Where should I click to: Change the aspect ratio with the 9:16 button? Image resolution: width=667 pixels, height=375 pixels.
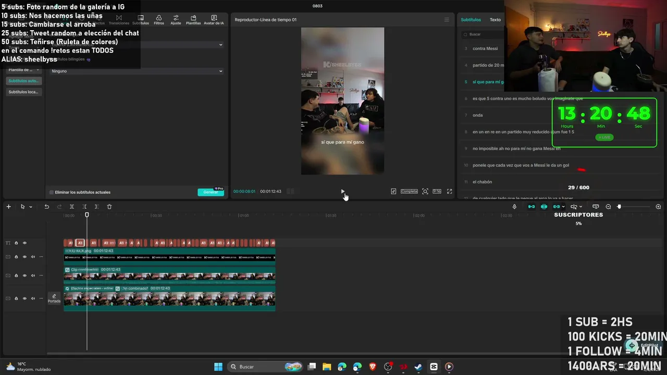[x=437, y=191]
